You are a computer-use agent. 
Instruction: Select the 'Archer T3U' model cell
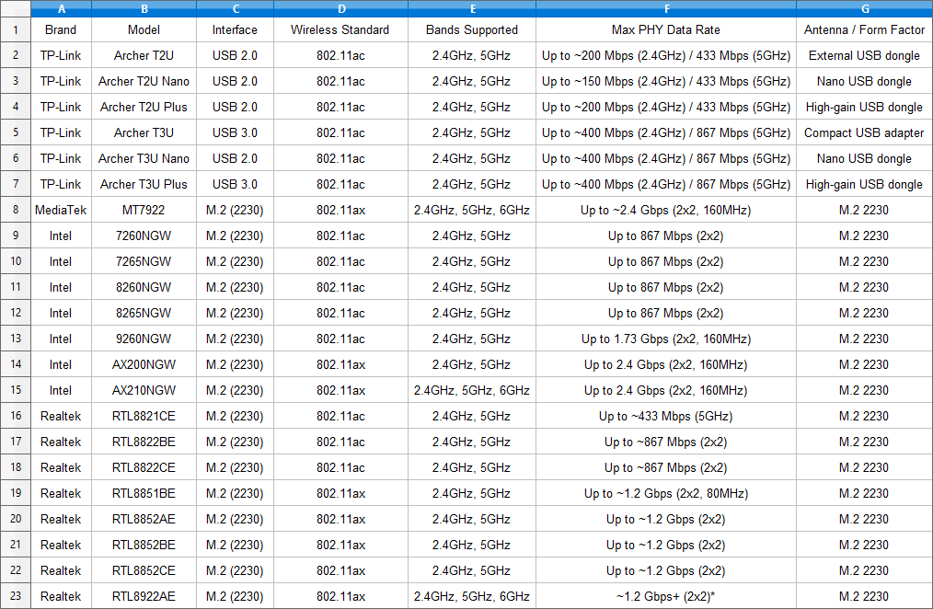[x=144, y=132]
